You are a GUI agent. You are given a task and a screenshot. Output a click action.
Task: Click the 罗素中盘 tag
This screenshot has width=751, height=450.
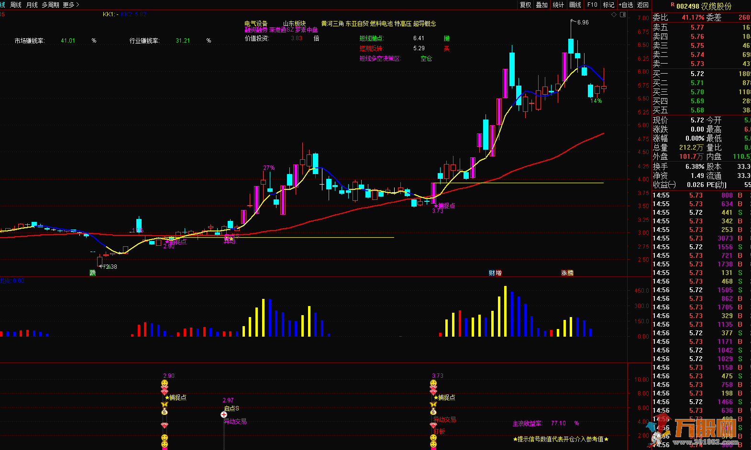click(x=307, y=30)
